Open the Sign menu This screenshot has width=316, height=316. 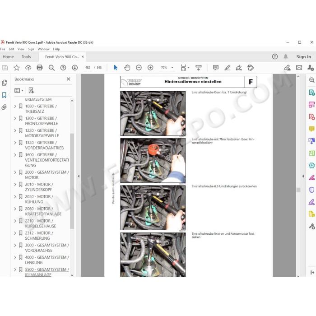(31, 49)
